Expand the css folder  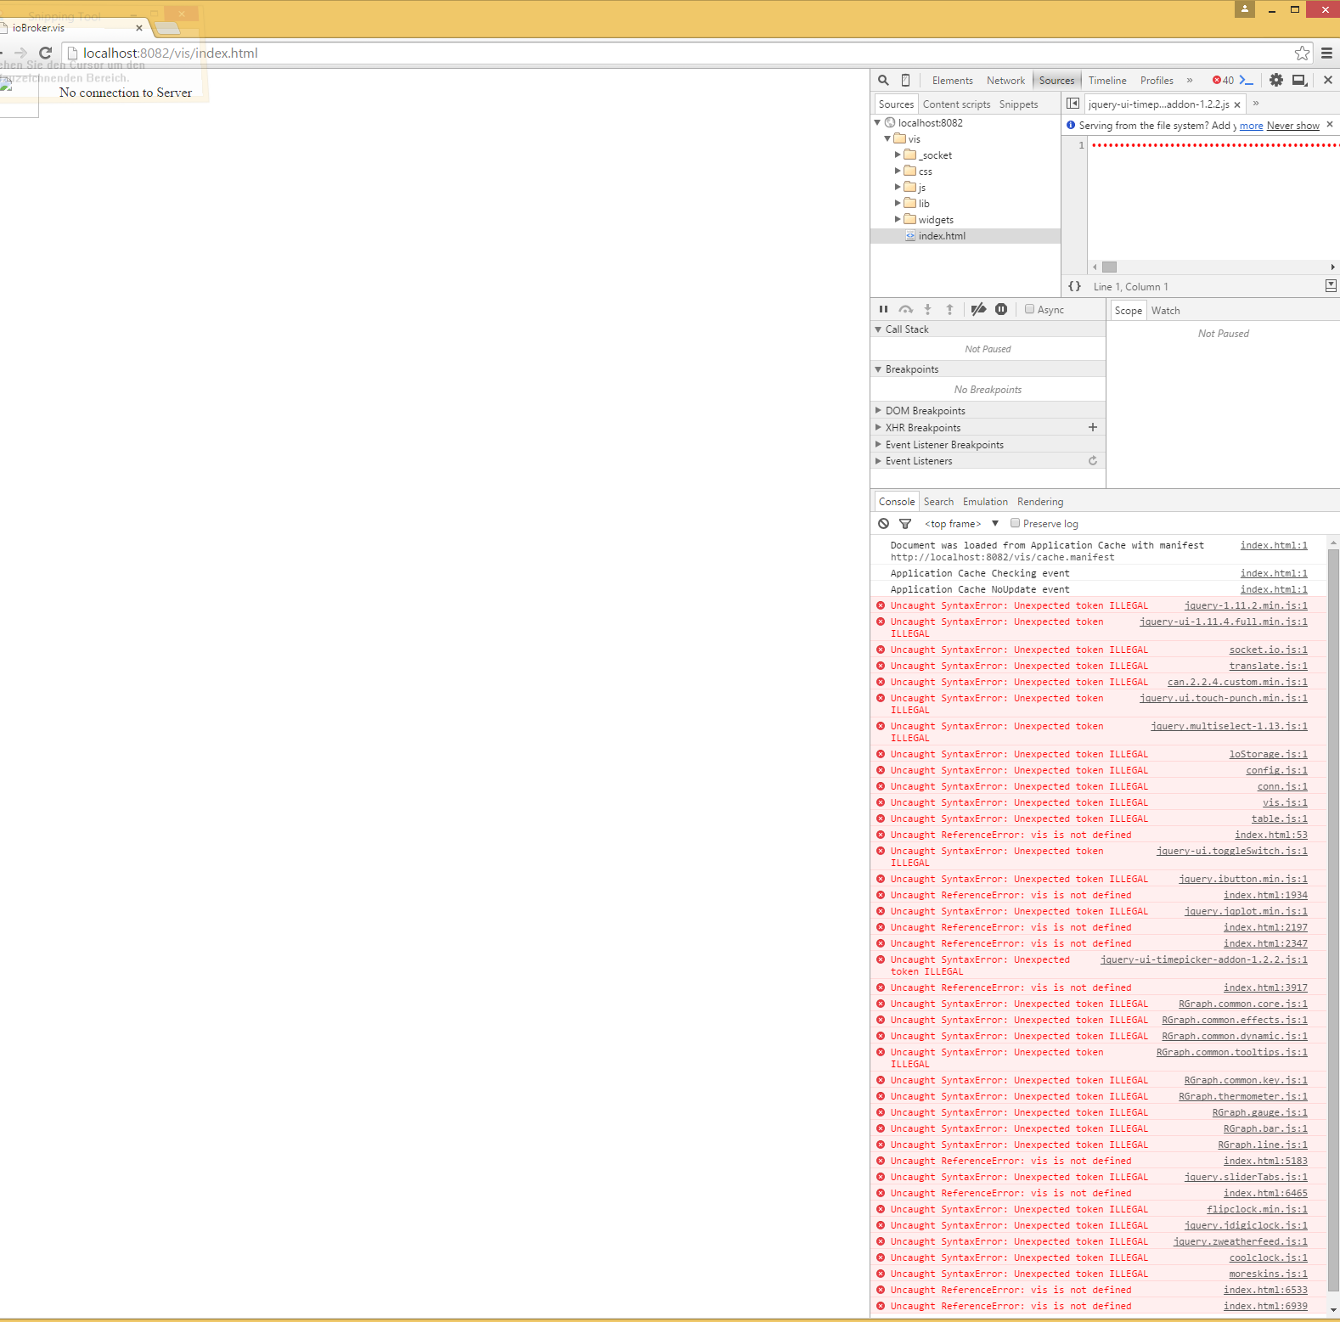[x=898, y=171]
